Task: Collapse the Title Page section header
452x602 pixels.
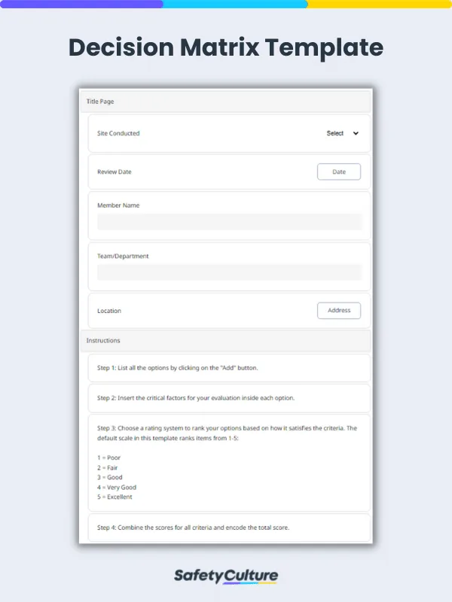Action: [x=226, y=101]
